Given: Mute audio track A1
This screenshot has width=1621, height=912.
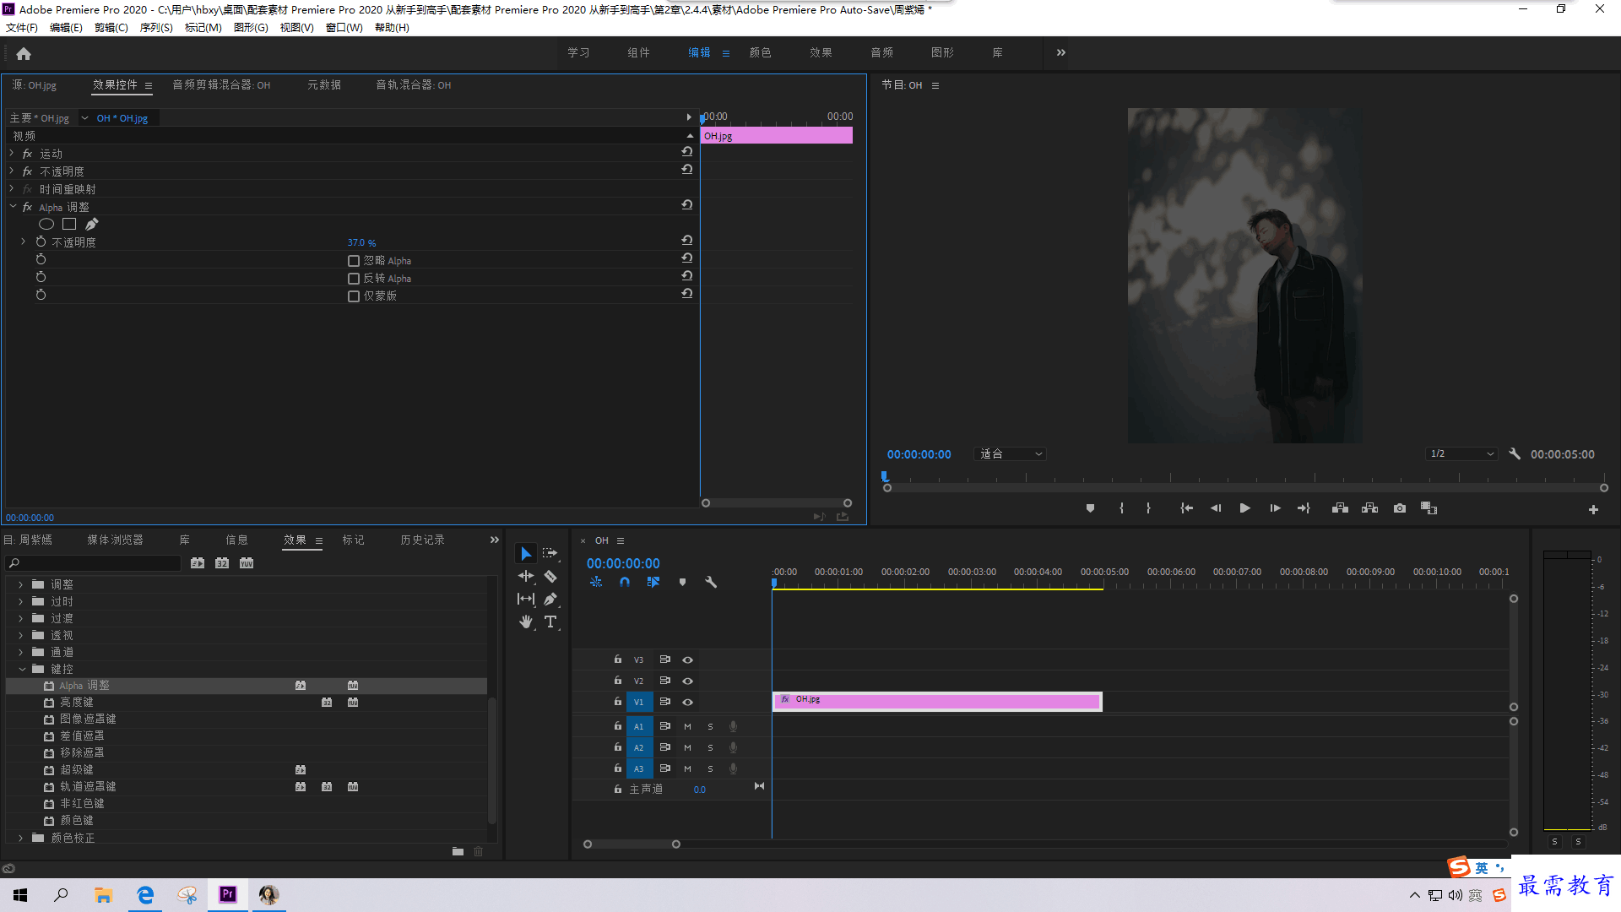Looking at the screenshot, I should click(x=687, y=726).
